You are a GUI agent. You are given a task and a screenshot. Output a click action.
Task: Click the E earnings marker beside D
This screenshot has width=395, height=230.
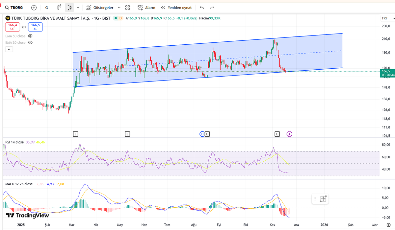coord(207,134)
